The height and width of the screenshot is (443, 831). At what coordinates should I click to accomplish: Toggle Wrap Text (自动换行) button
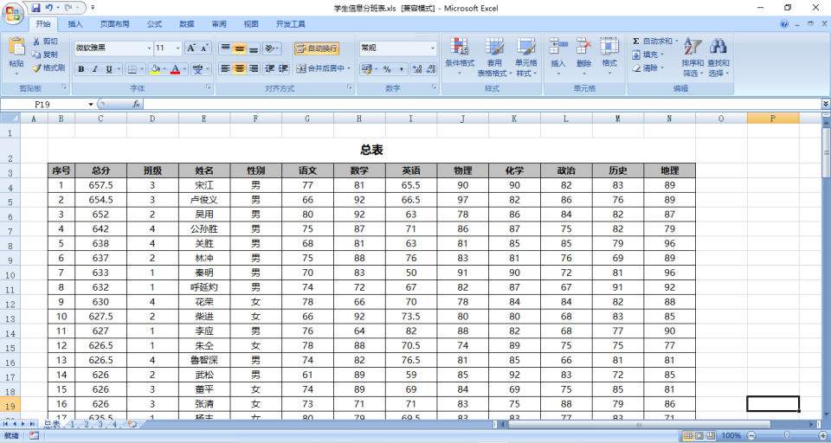(x=317, y=48)
